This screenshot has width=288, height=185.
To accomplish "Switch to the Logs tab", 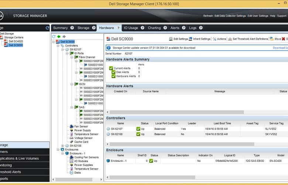I will coord(193,28).
